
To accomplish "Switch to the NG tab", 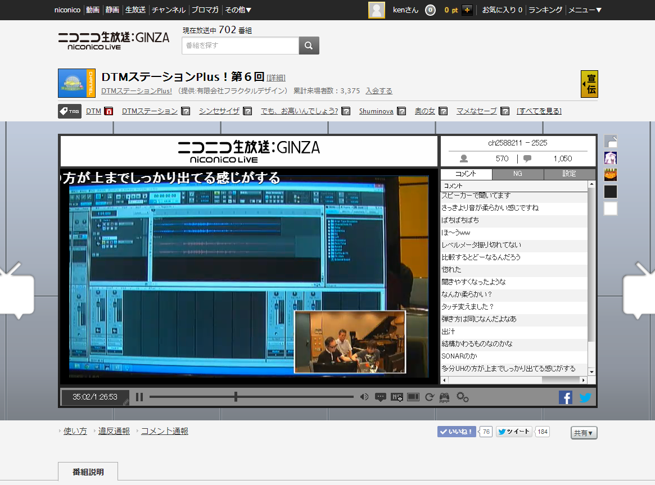I will tap(518, 174).
